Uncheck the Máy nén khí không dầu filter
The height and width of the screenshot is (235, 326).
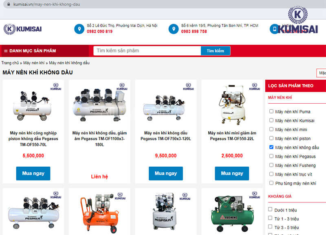coord(271,147)
